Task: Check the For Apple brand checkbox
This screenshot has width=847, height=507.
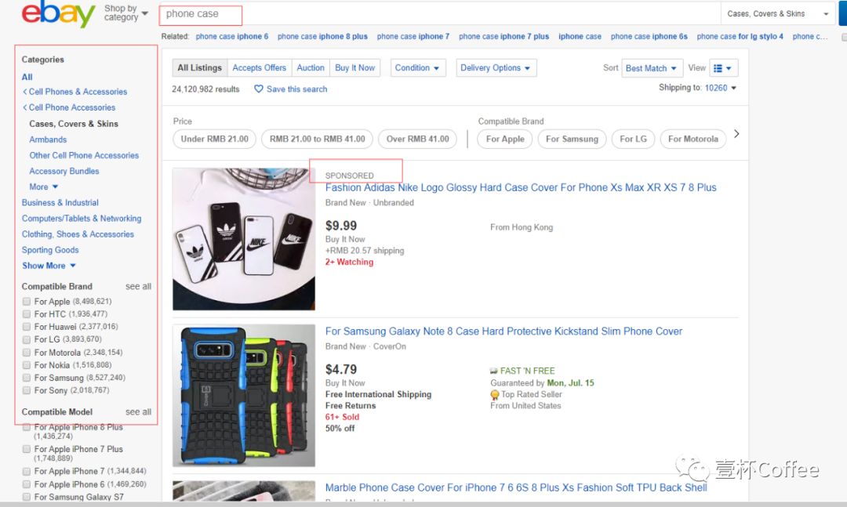Action: pyautogui.click(x=27, y=302)
